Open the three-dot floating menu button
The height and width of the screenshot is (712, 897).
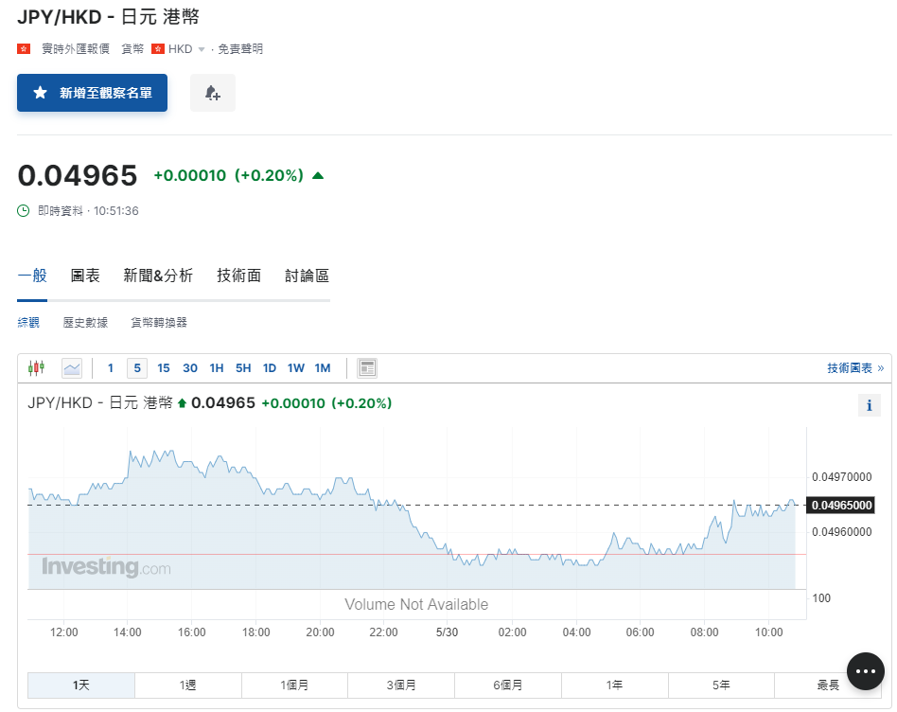click(x=865, y=671)
